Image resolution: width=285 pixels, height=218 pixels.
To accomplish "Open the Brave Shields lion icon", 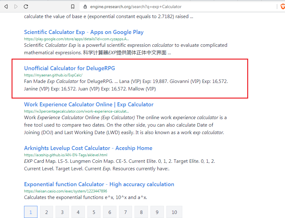I will pyautogui.click(x=283, y=7).
